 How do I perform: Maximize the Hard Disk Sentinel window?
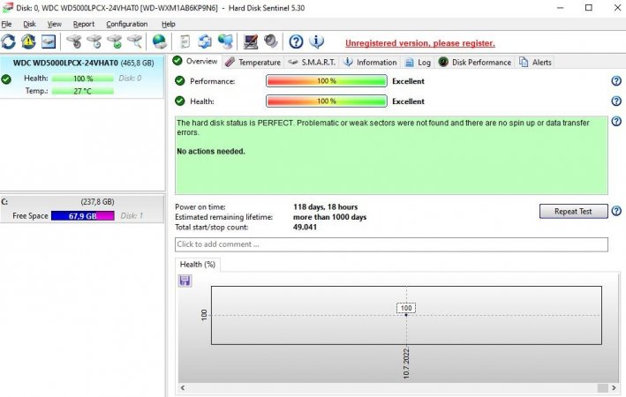coord(588,8)
